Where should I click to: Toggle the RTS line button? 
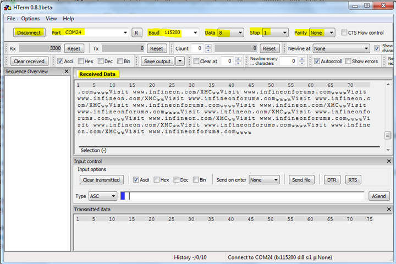[x=353, y=180]
